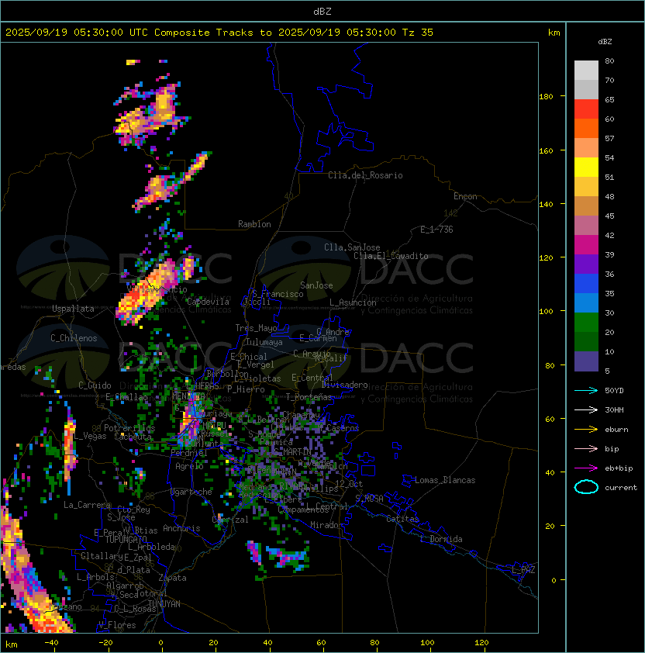Click the 'Anchoris' map label
Screen dimensions: 645x653
click(x=181, y=528)
